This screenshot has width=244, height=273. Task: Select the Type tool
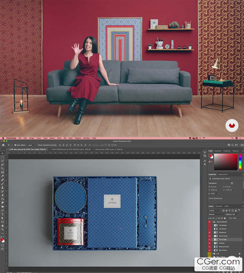2,214
